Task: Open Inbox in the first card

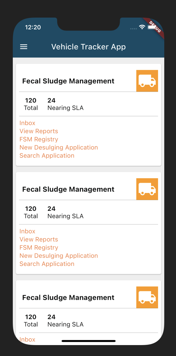Action: [27, 123]
